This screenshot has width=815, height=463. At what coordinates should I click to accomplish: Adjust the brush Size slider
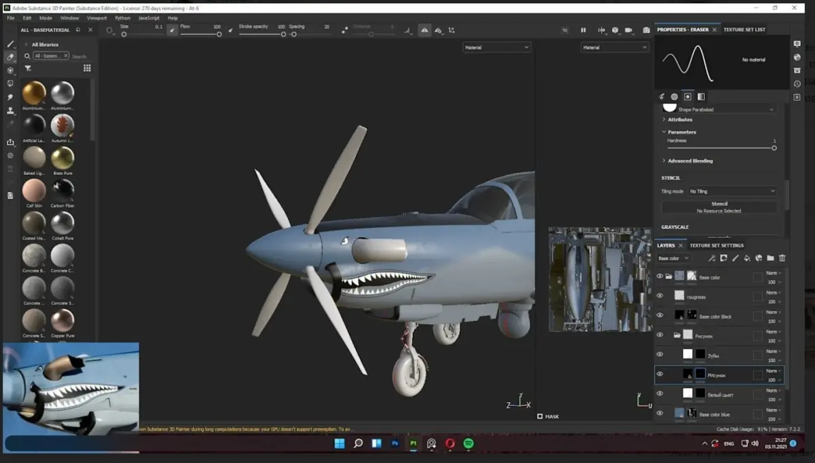(141, 34)
